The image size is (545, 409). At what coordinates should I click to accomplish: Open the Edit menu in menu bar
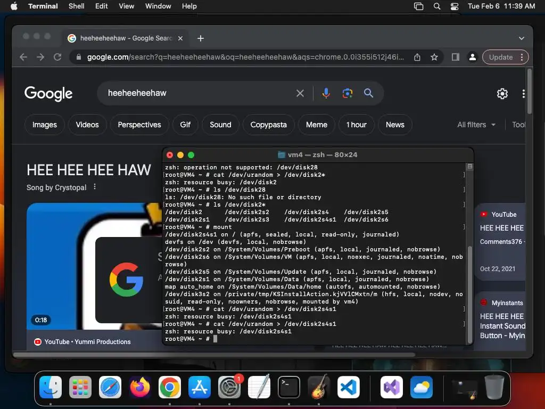pos(102,6)
